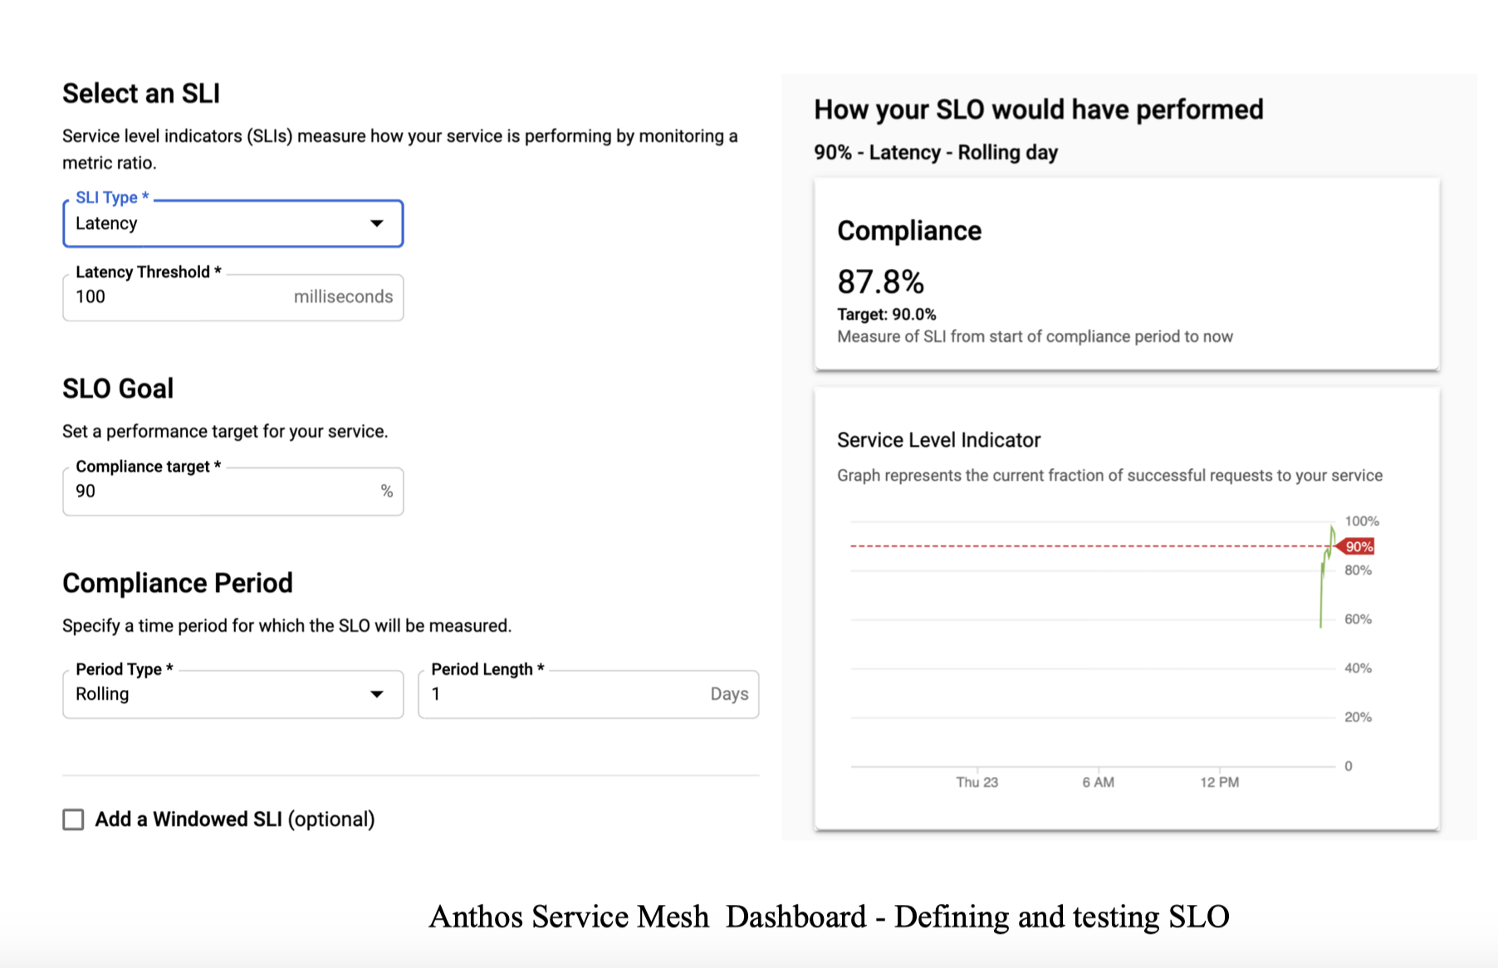Click the dashed red target line

coord(1079,545)
